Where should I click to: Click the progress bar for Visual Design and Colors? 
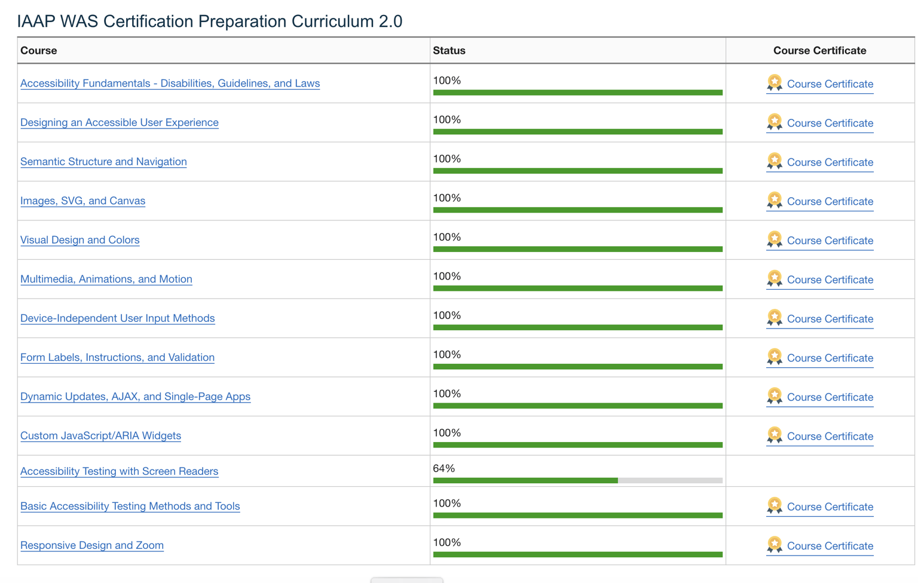pos(578,249)
